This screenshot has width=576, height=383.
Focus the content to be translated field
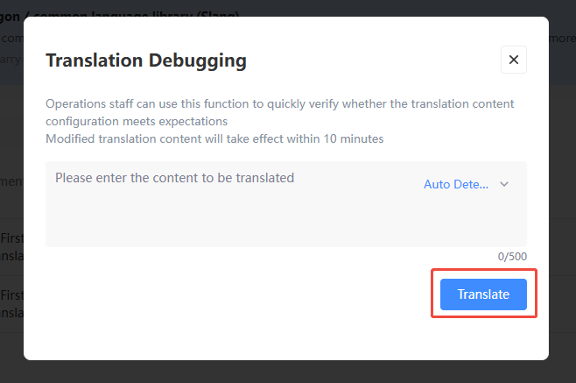[x=286, y=204]
